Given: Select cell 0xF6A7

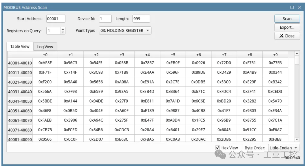Looking at the screenshot, I should coord(275,130).
